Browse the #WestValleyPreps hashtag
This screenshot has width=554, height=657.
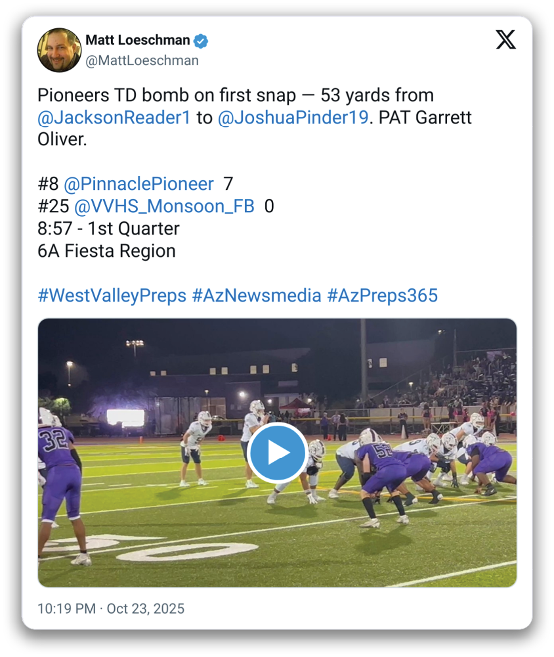pos(112,296)
